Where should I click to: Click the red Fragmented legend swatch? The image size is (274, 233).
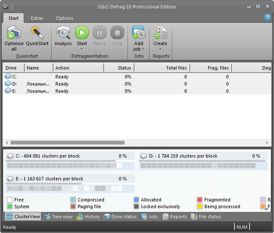200,200
